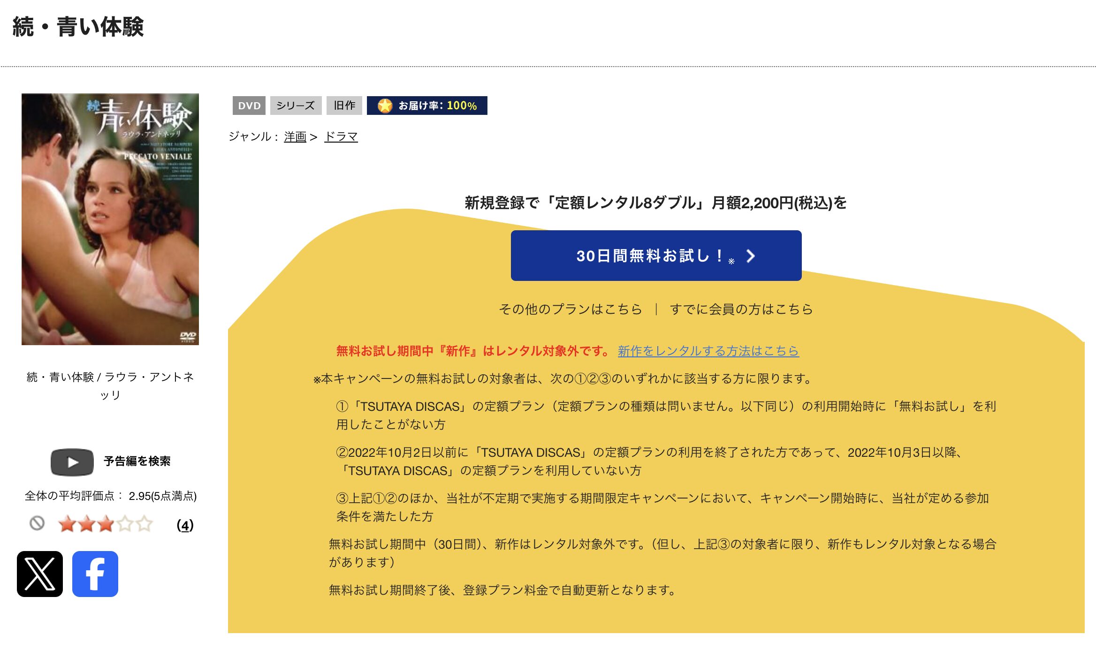Click the 無料お試し期間中（30日間） note
The image size is (1096, 650).
click(662, 553)
